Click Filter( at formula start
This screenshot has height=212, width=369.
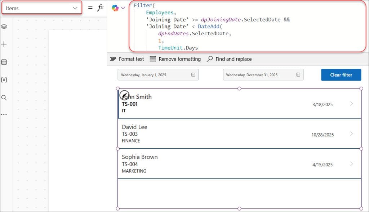(x=144, y=5)
